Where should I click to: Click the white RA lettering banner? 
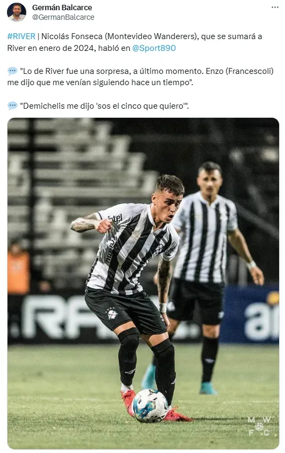point(61,317)
